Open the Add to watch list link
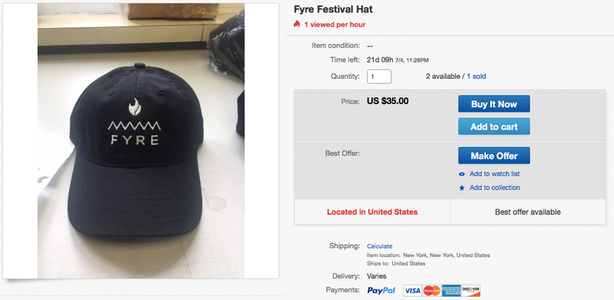 (x=494, y=174)
